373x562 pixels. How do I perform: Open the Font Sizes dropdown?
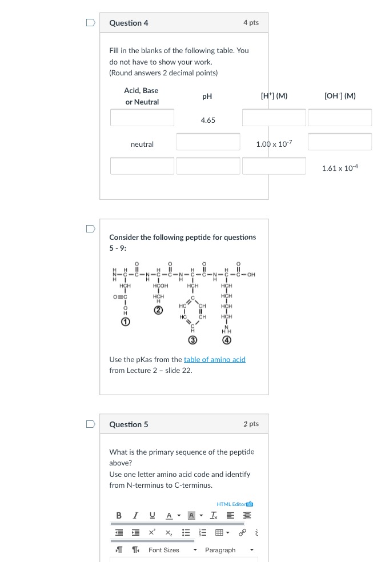click(x=173, y=550)
